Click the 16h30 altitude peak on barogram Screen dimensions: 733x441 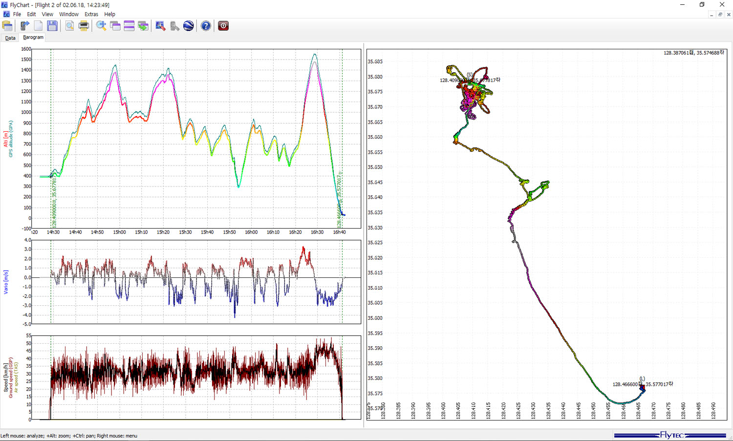click(315, 55)
